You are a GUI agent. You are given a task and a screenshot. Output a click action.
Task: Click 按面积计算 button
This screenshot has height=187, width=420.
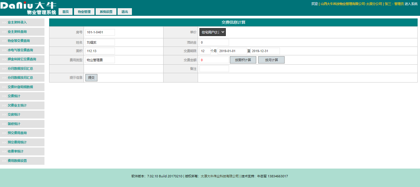coord(243,60)
